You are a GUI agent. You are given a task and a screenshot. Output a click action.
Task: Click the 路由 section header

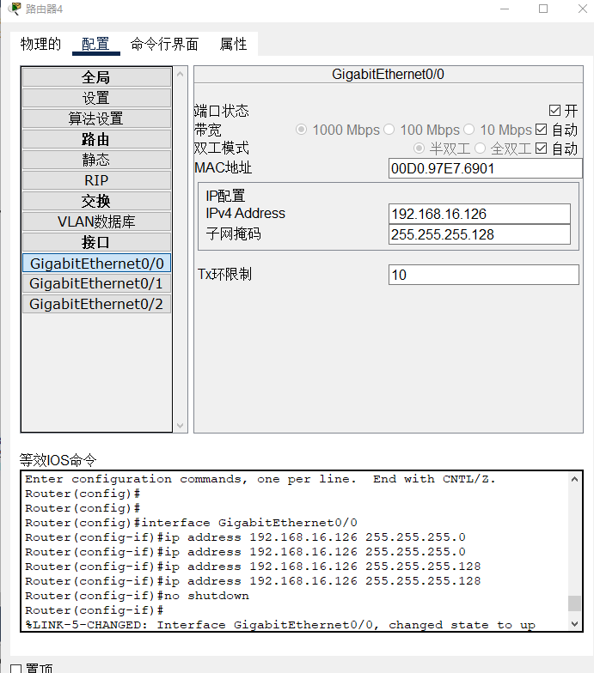pyautogui.click(x=96, y=139)
